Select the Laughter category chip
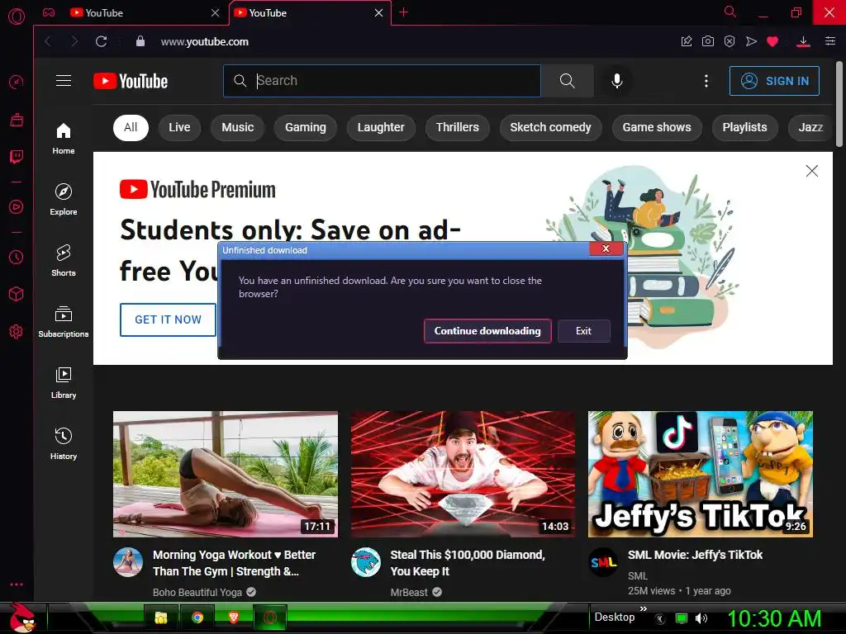 (381, 127)
